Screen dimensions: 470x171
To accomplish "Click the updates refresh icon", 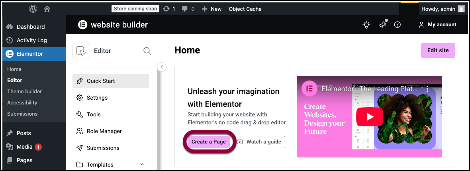I will pos(166,9).
